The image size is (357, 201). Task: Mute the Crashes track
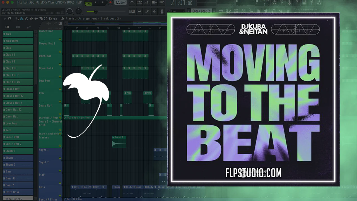60,146
